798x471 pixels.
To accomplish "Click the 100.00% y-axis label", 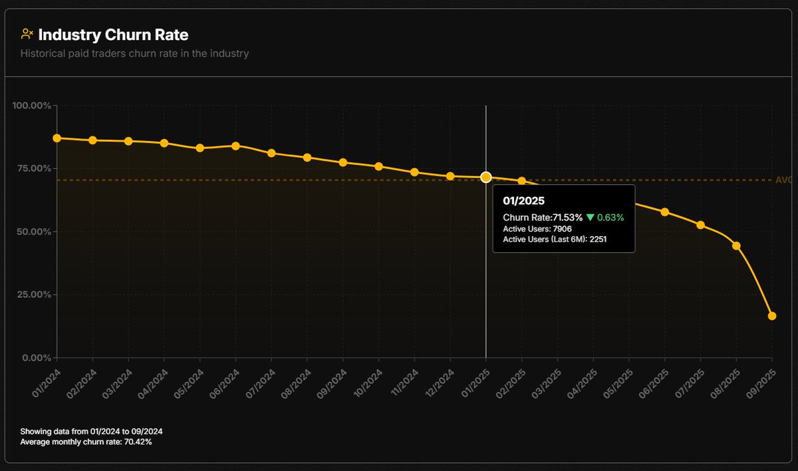I will click(x=31, y=106).
